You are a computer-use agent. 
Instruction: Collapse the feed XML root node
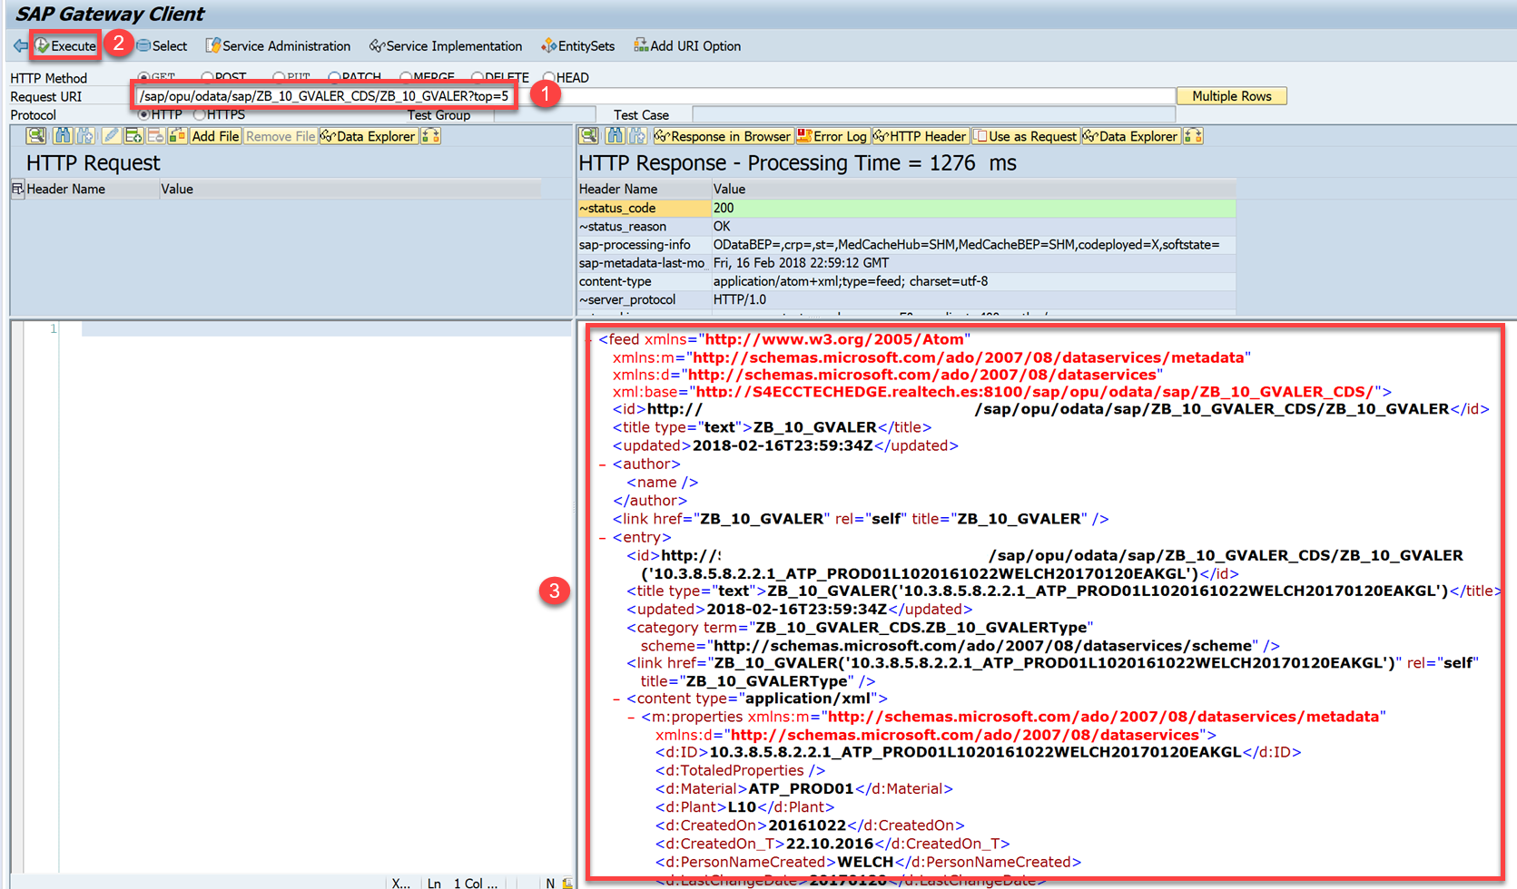tap(591, 339)
